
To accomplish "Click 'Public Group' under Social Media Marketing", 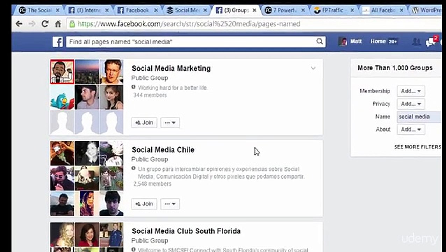I will (x=150, y=78).
